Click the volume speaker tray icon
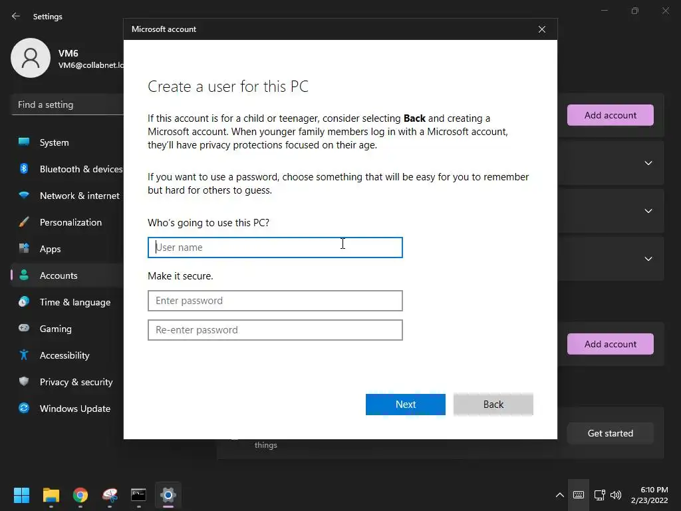681x511 pixels. (x=616, y=495)
